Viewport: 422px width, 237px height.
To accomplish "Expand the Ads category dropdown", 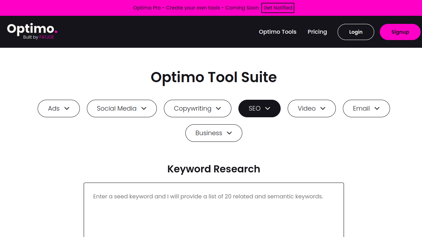I will [59, 108].
